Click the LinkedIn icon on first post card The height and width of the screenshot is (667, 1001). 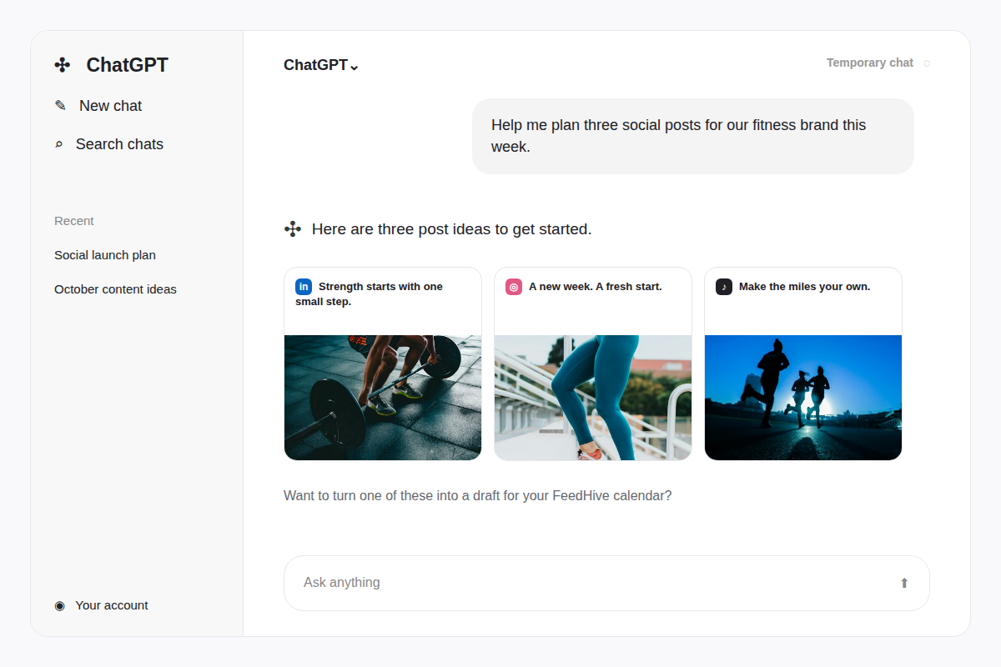tap(304, 287)
